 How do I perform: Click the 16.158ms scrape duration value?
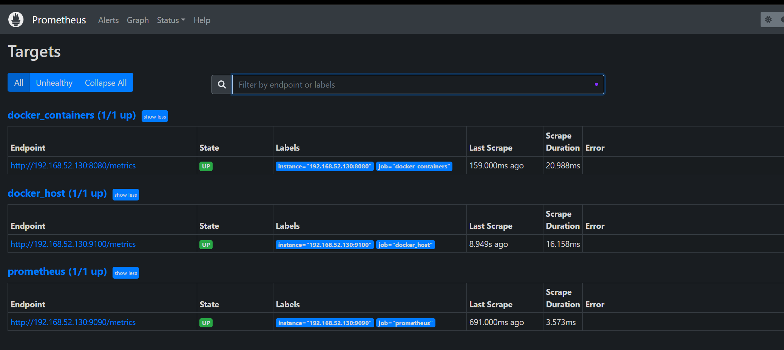[x=563, y=244]
